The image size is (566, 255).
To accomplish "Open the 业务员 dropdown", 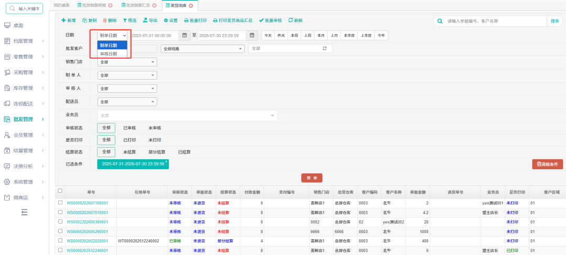I will pos(187,115).
